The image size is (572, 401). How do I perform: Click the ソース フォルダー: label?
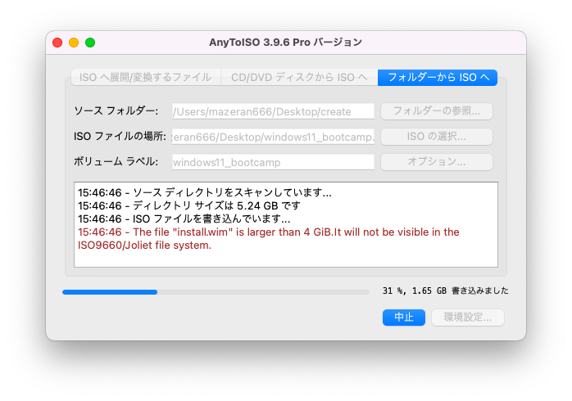click(116, 110)
